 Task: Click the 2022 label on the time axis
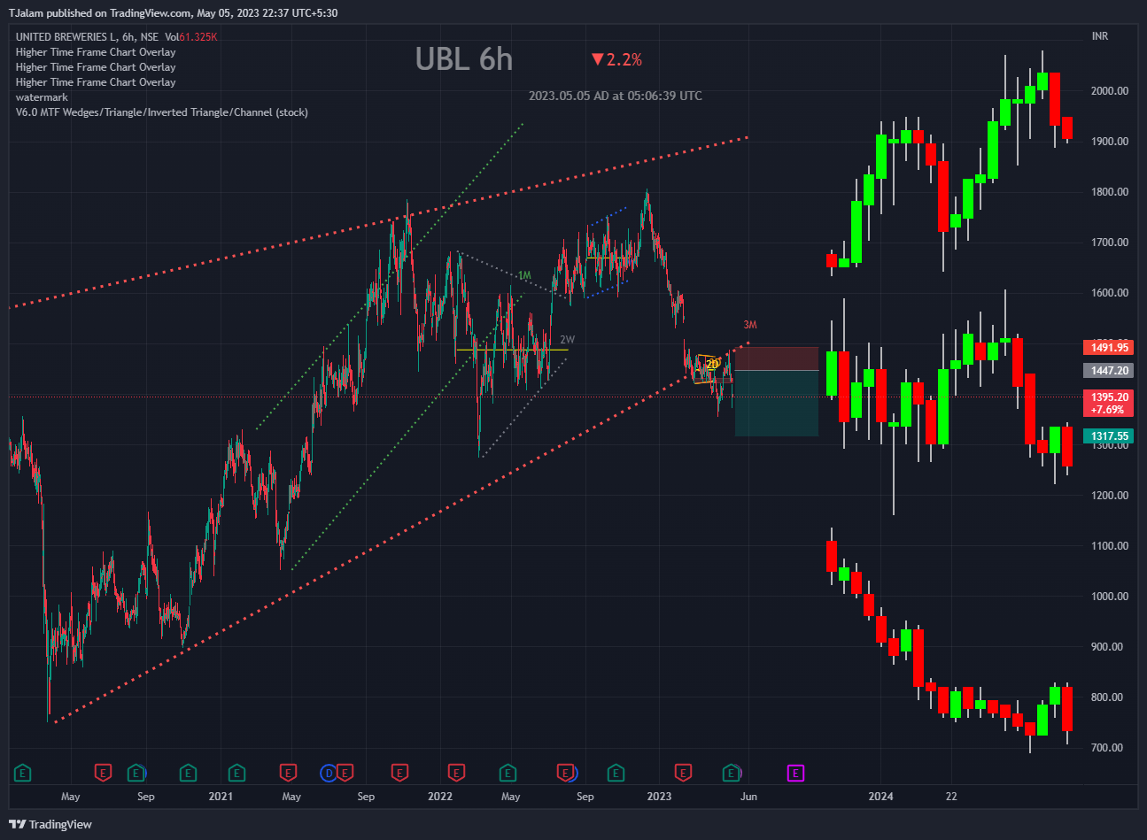[440, 797]
